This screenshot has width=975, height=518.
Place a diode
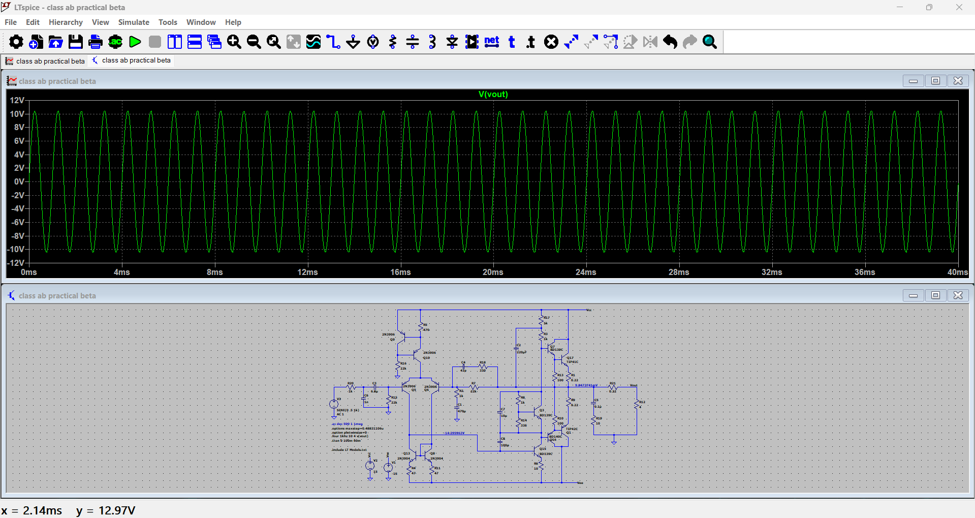tap(452, 42)
